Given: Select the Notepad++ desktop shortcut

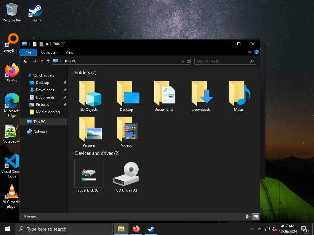Looking at the screenshot, I should 11,134.
